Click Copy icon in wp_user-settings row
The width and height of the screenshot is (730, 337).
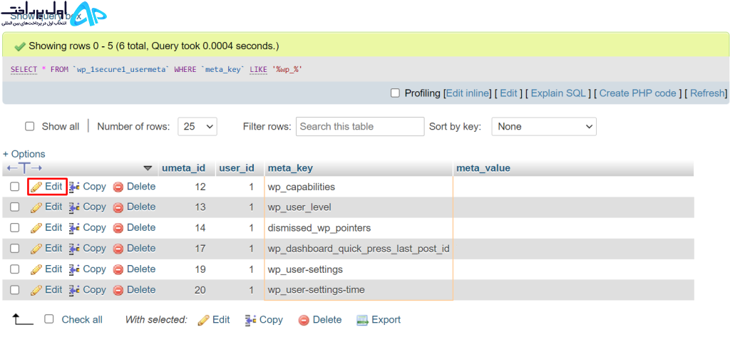click(74, 269)
